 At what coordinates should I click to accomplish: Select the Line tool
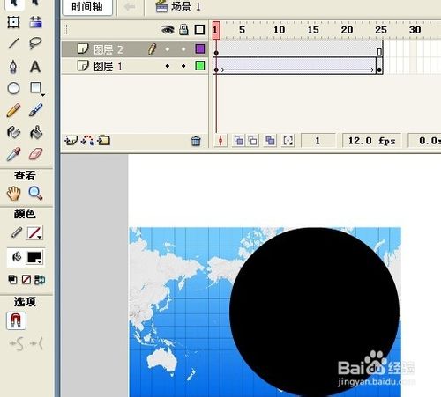pyautogui.click(x=13, y=43)
